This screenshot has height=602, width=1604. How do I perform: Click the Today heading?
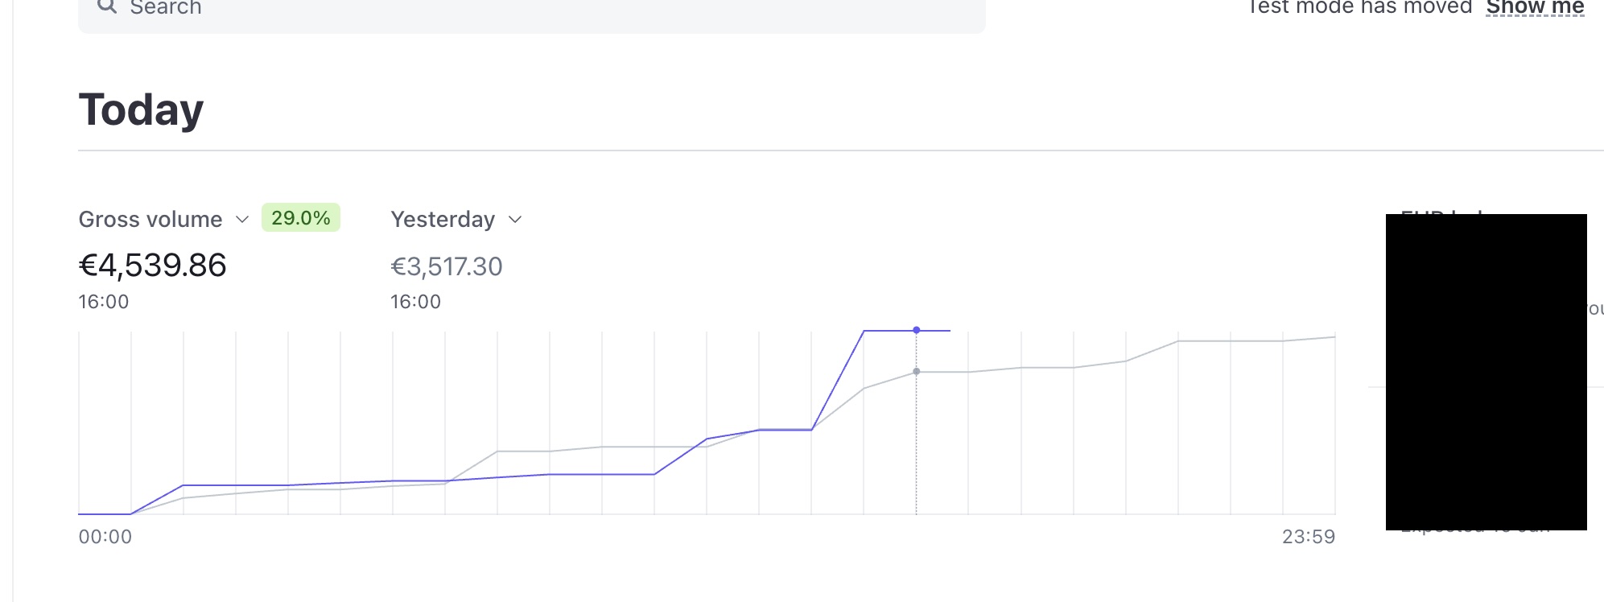coord(141,109)
